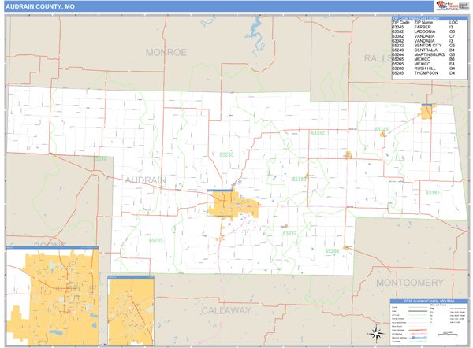Image resolution: width=473 pixels, height=348 pixels.
Task: Click the orange Vandalia city area on map
Action: (x=427, y=112)
